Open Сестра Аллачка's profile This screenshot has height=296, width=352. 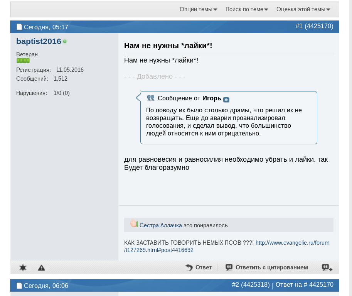click(160, 225)
